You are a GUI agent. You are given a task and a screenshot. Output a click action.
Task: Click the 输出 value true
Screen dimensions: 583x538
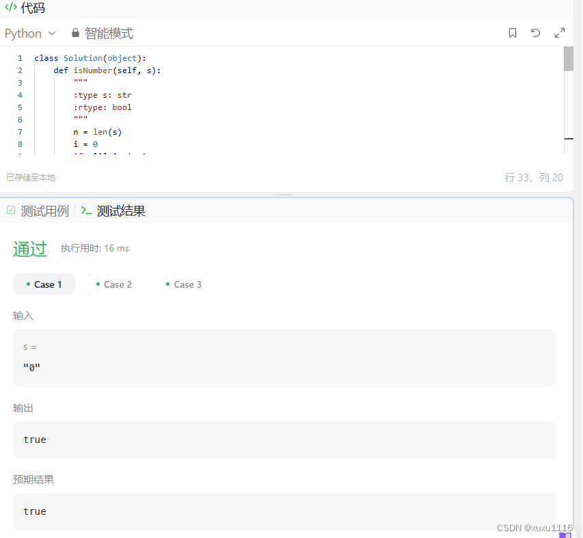pos(35,440)
